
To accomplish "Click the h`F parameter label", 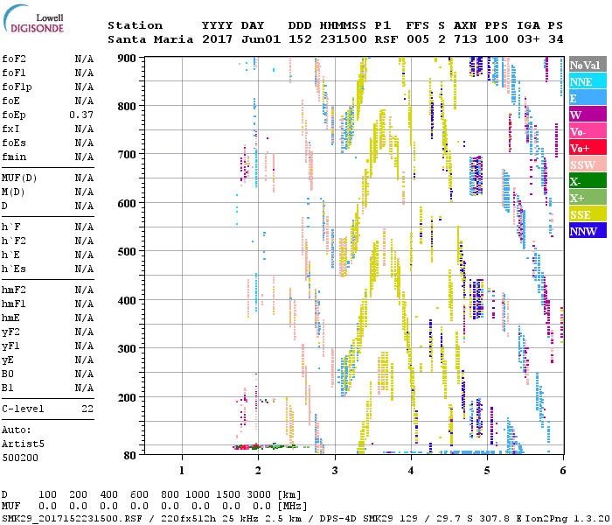I will click(x=10, y=227).
